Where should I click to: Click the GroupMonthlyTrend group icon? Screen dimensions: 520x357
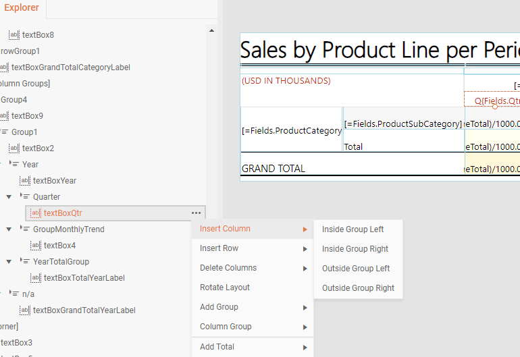(x=24, y=229)
